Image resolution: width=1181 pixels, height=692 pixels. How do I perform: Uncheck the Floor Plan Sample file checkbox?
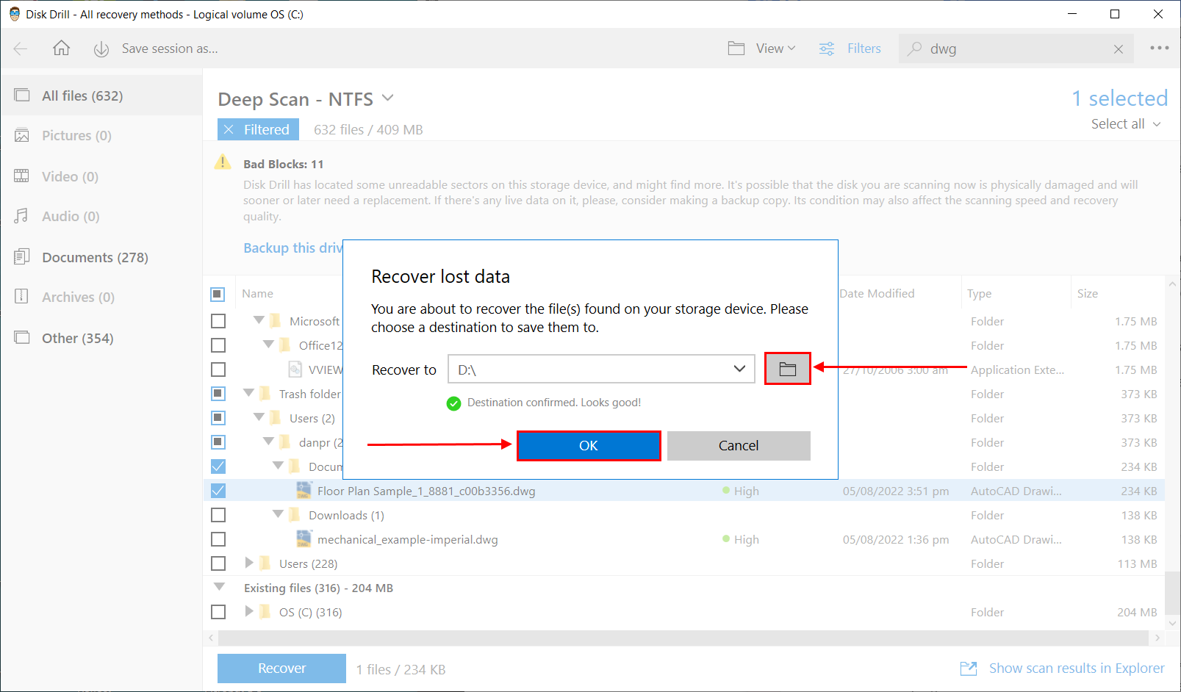(218, 491)
